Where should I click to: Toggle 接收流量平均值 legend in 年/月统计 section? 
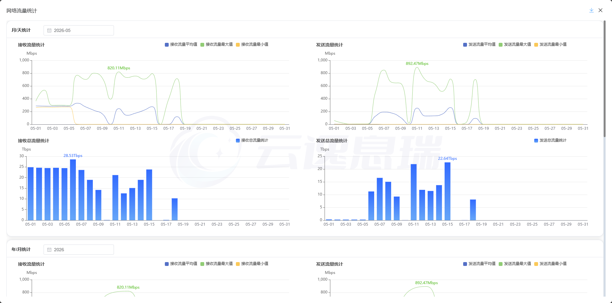pos(181,264)
